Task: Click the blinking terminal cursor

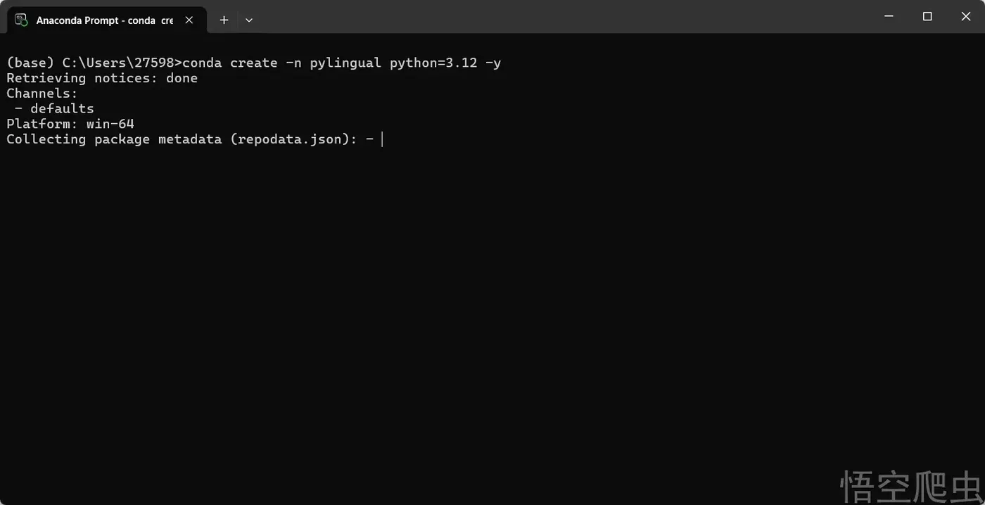Action: [x=382, y=139]
